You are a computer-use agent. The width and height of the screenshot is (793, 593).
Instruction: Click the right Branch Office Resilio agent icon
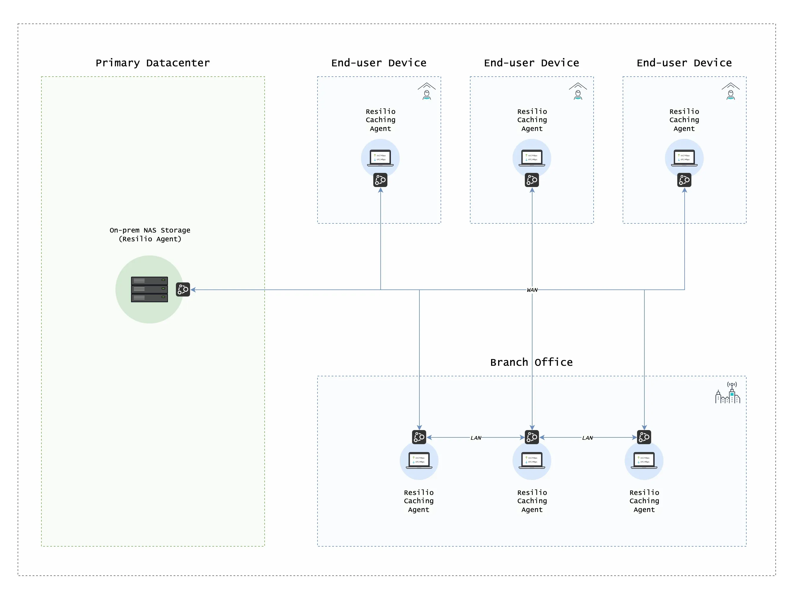click(x=644, y=437)
